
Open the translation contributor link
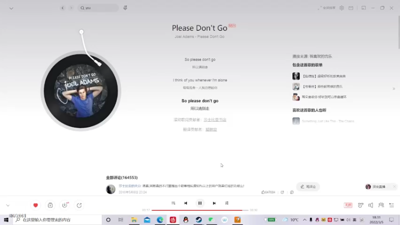[211, 129]
